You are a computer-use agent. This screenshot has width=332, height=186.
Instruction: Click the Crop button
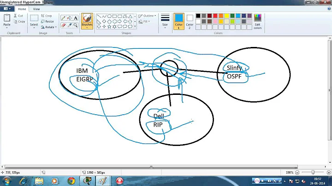coord(47,16)
